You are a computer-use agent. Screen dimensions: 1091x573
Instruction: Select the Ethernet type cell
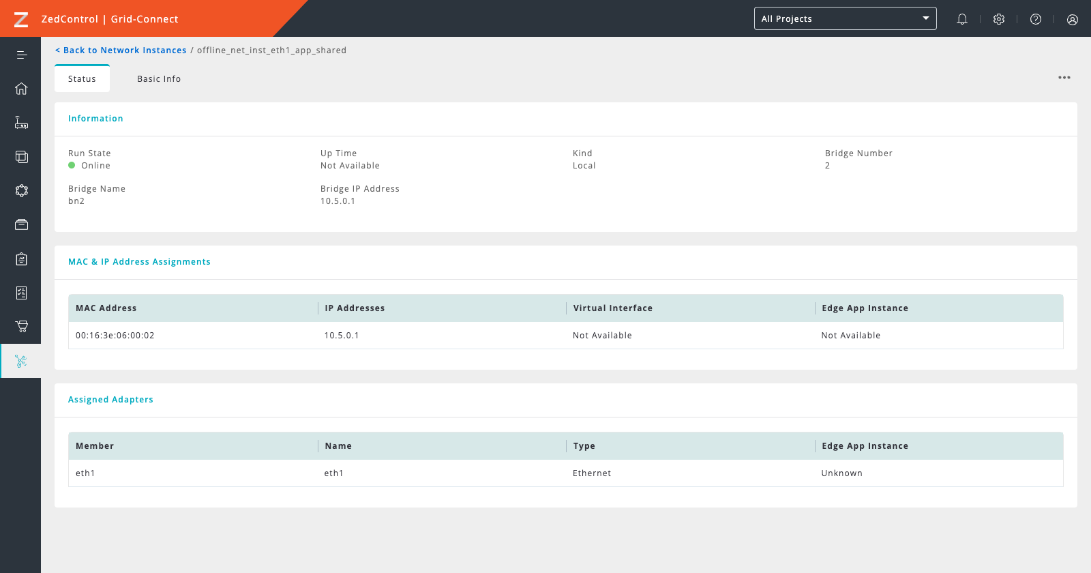click(592, 473)
